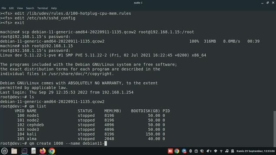
Task: Click the terminal vertical scrollbar
Action: [x=275, y=129]
